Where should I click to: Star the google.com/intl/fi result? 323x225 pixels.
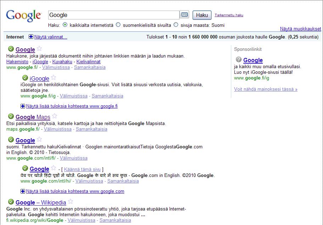click(39, 139)
